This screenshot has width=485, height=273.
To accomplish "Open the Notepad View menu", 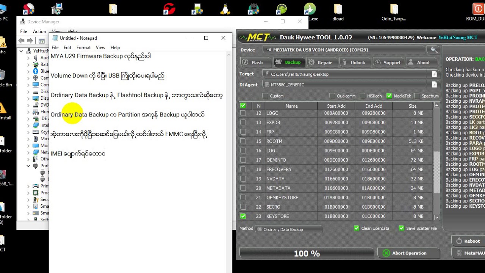I will tap(100, 48).
